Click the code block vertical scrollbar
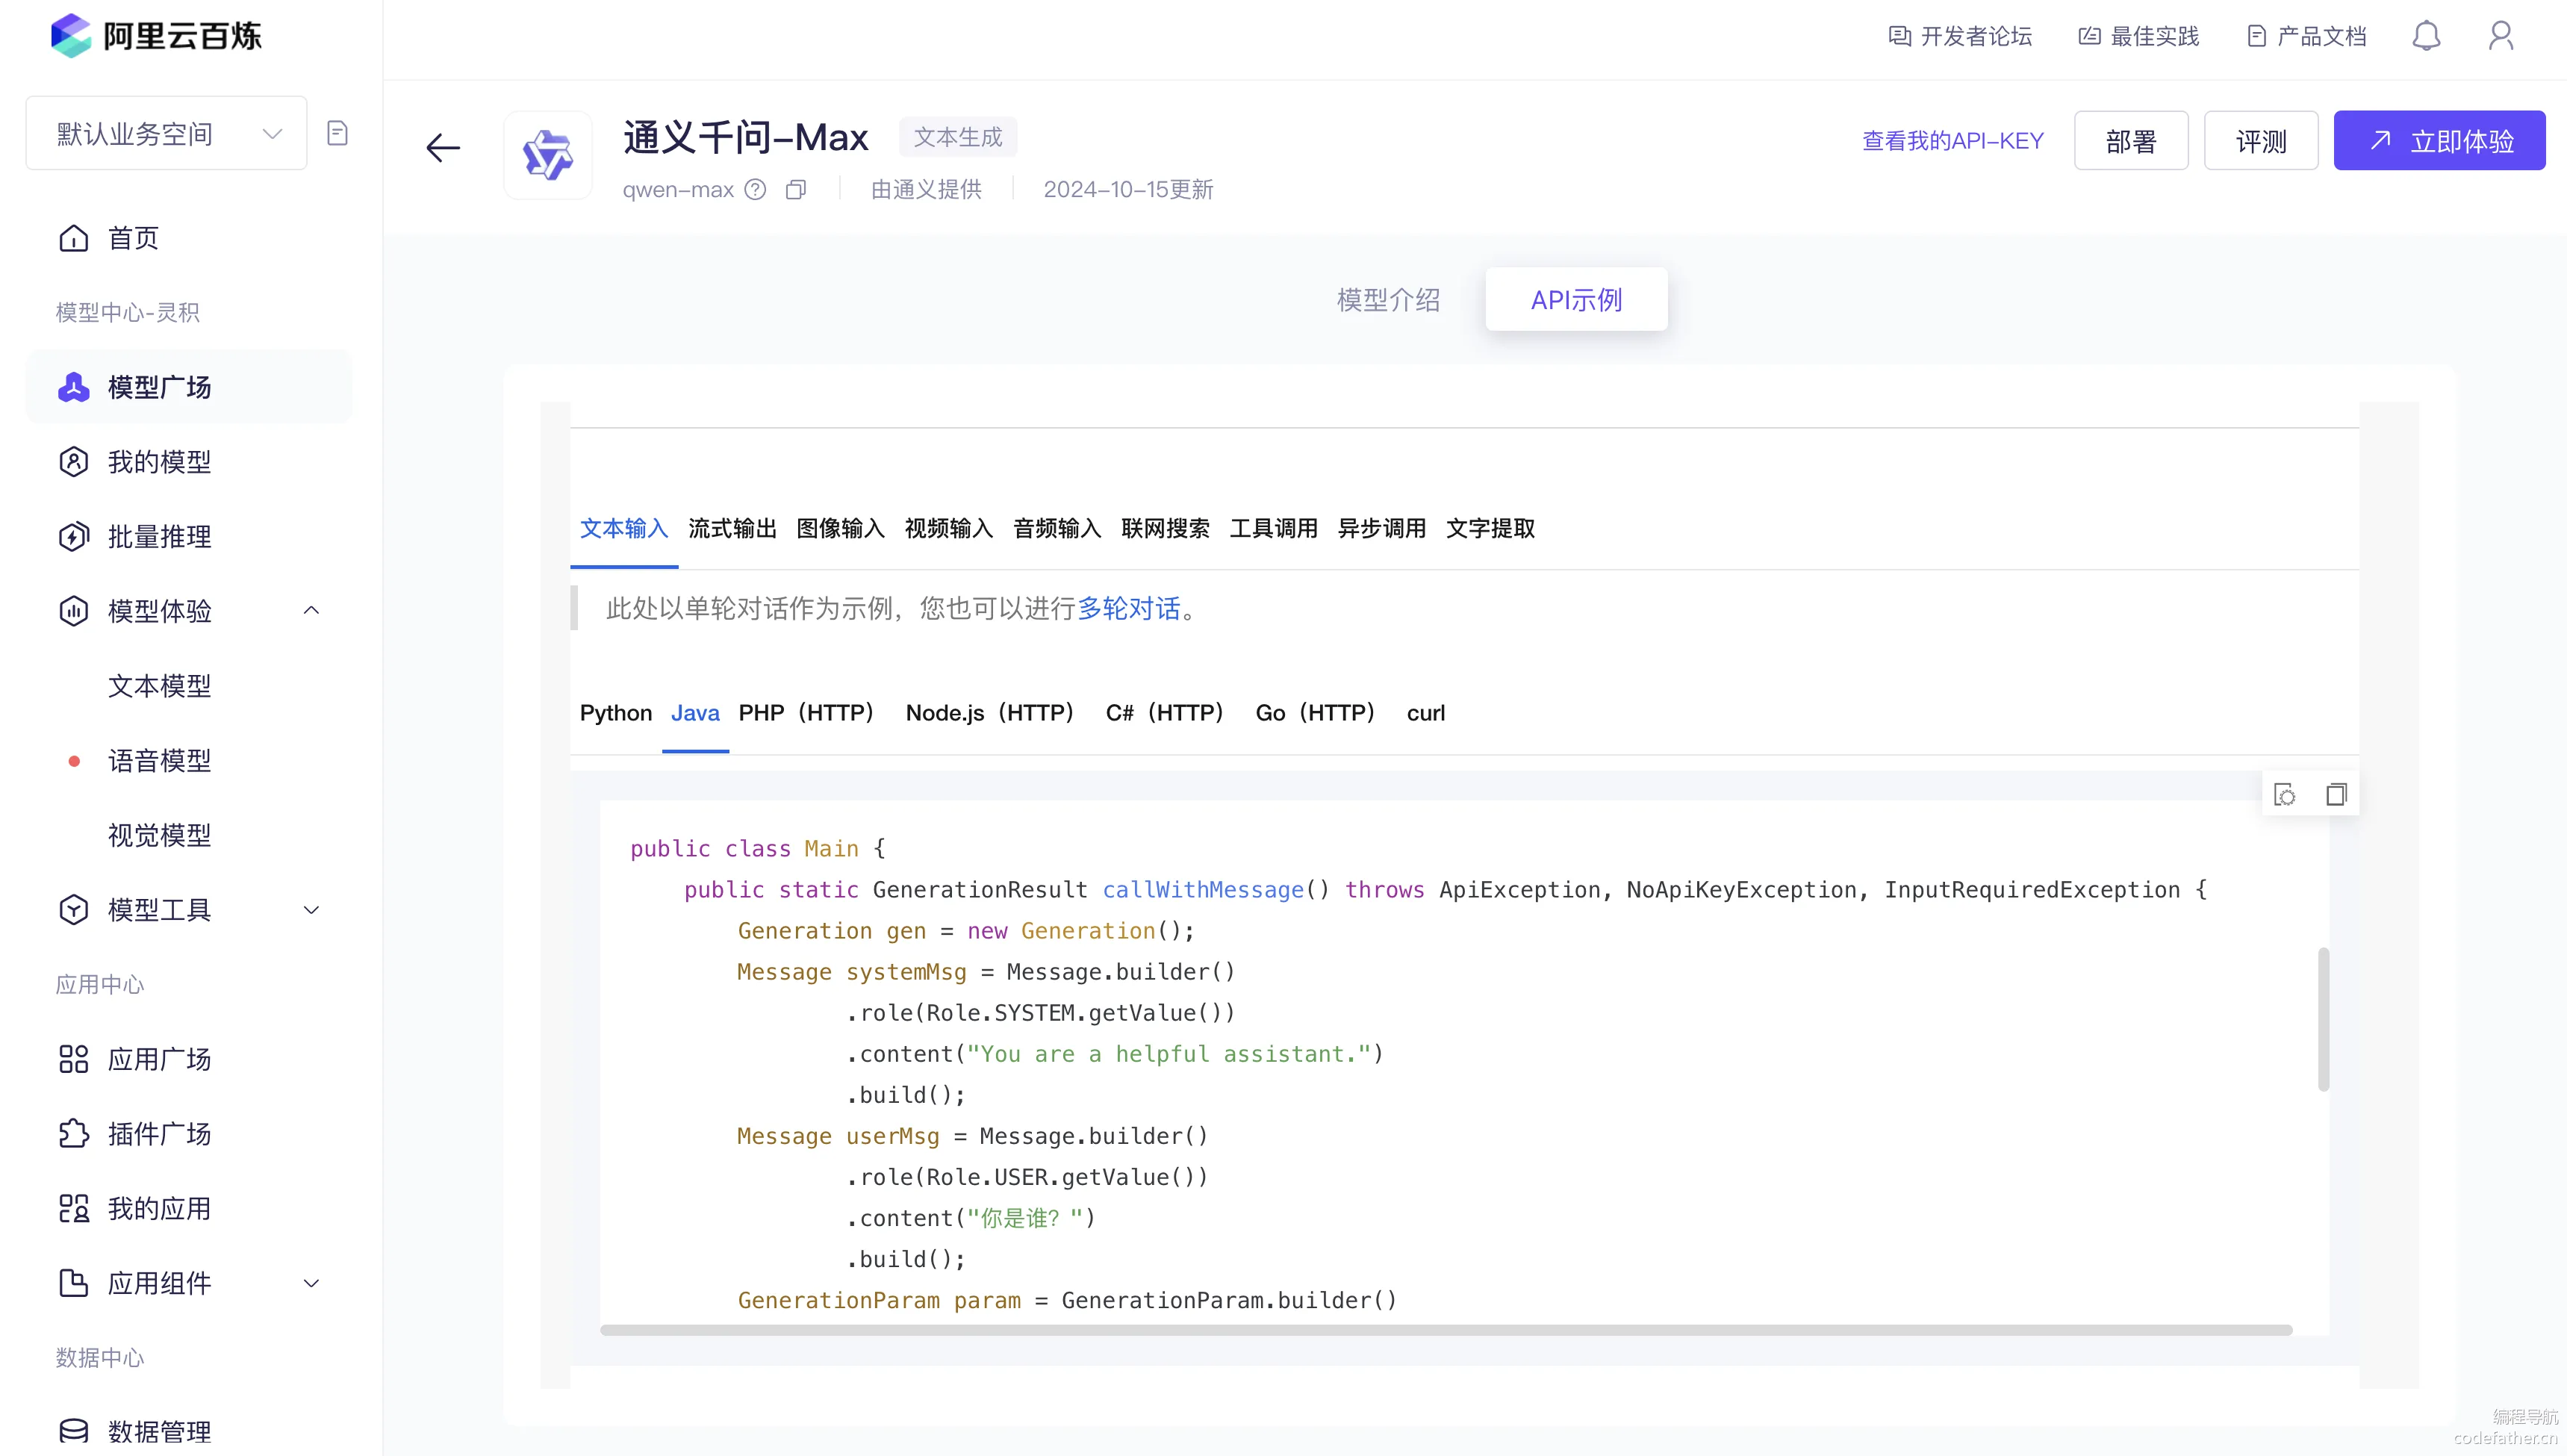 point(2323,1019)
